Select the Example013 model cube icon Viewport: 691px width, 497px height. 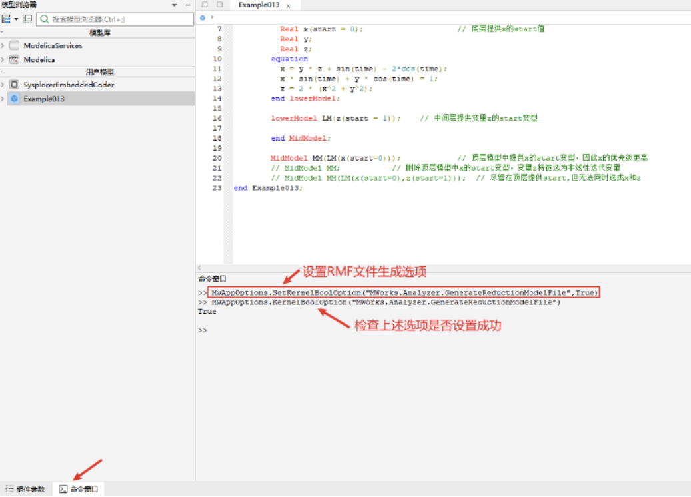pyautogui.click(x=15, y=99)
